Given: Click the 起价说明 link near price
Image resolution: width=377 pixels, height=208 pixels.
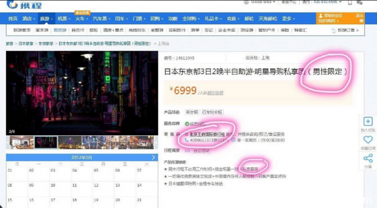Looking at the screenshot, I should tap(215, 93).
